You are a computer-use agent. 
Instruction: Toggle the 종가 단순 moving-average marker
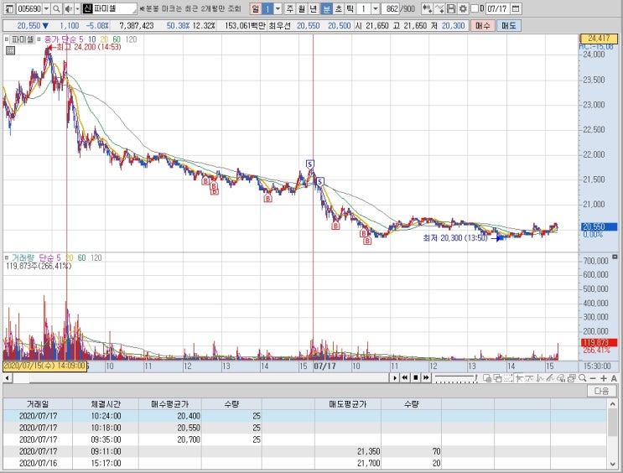click(x=39, y=39)
